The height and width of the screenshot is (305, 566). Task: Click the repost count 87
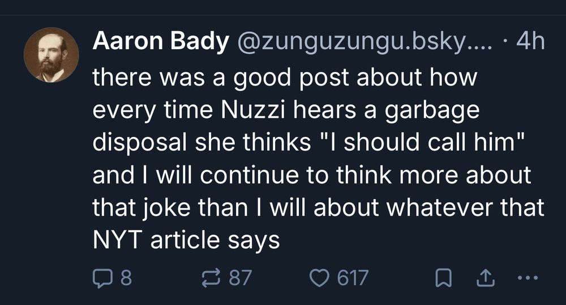click(x=240, y=278)
